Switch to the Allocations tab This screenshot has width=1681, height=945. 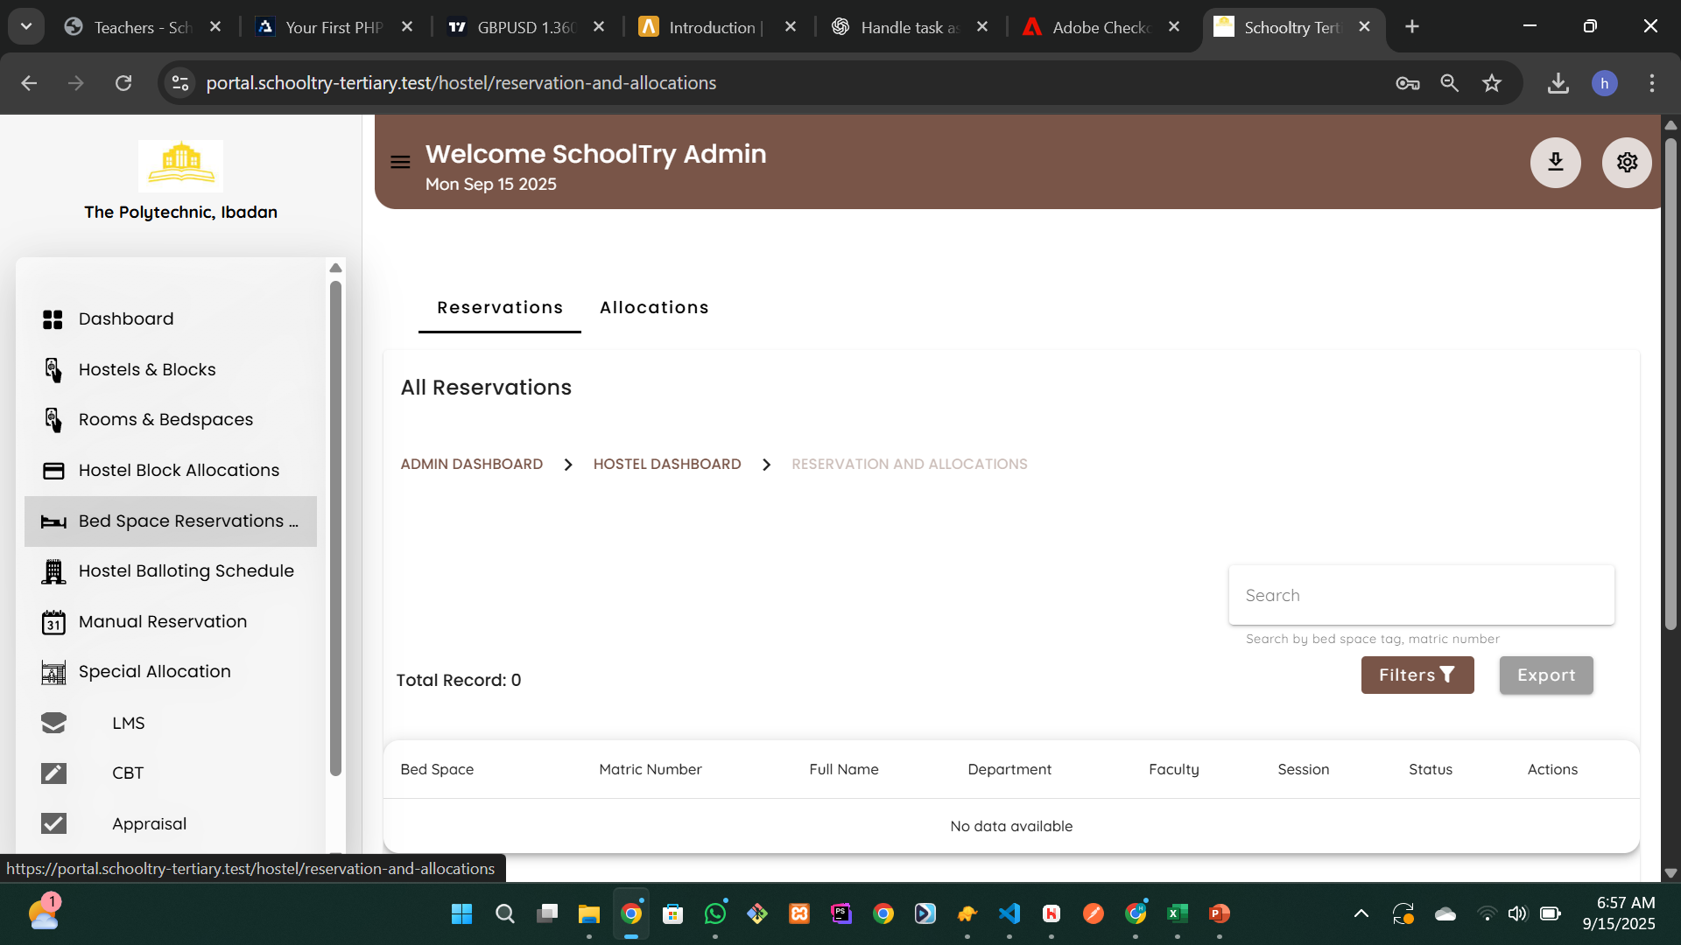654,308
